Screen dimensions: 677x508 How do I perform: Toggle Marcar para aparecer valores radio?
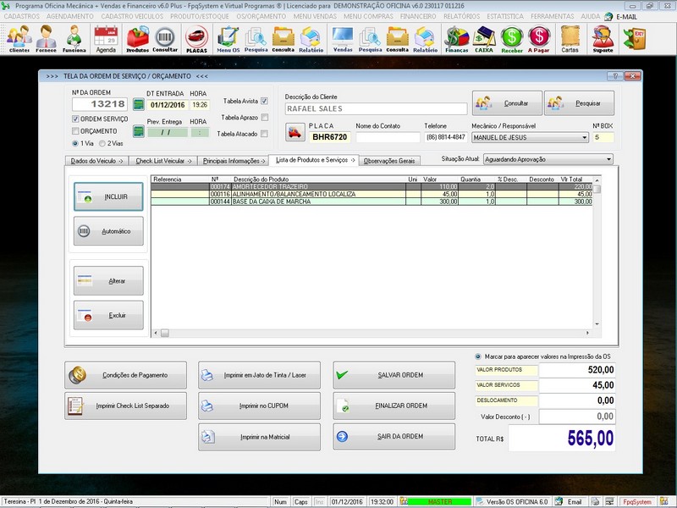[x=477, y=356]
